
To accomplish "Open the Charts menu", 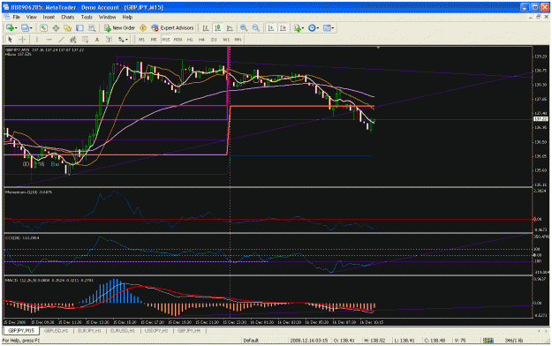I will 68,17.
